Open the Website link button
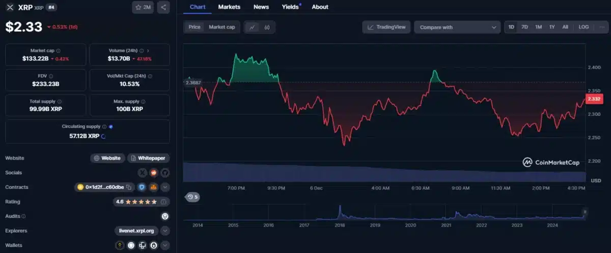611x253 pixels. 107,158
